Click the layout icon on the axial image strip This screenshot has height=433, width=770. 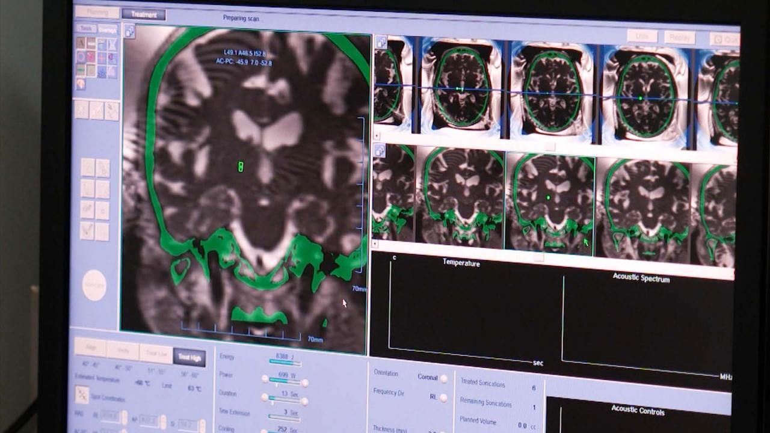coord(381,42)
